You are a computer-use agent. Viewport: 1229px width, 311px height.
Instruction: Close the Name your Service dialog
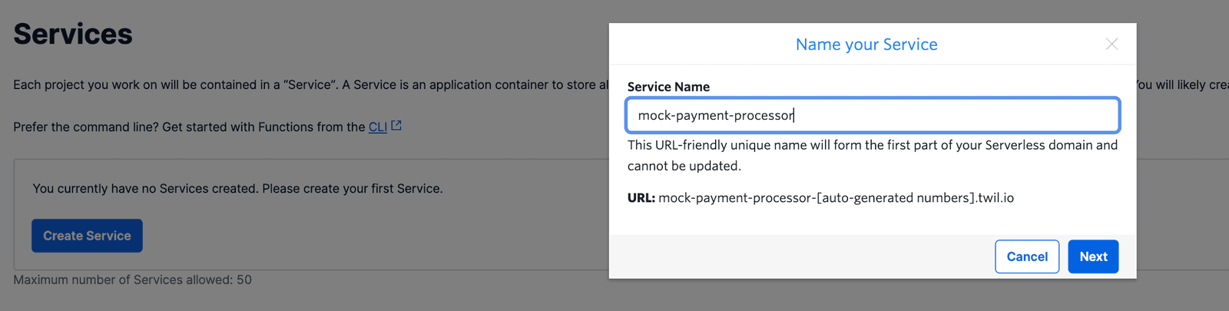[1111, 44]
